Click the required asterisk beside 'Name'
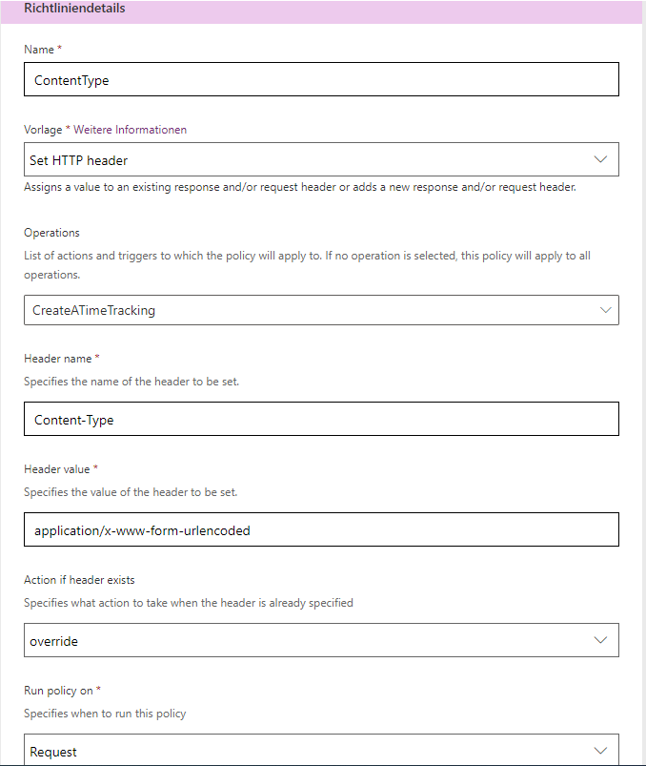This screenshot has width=646, height=766. click(58, 47)
